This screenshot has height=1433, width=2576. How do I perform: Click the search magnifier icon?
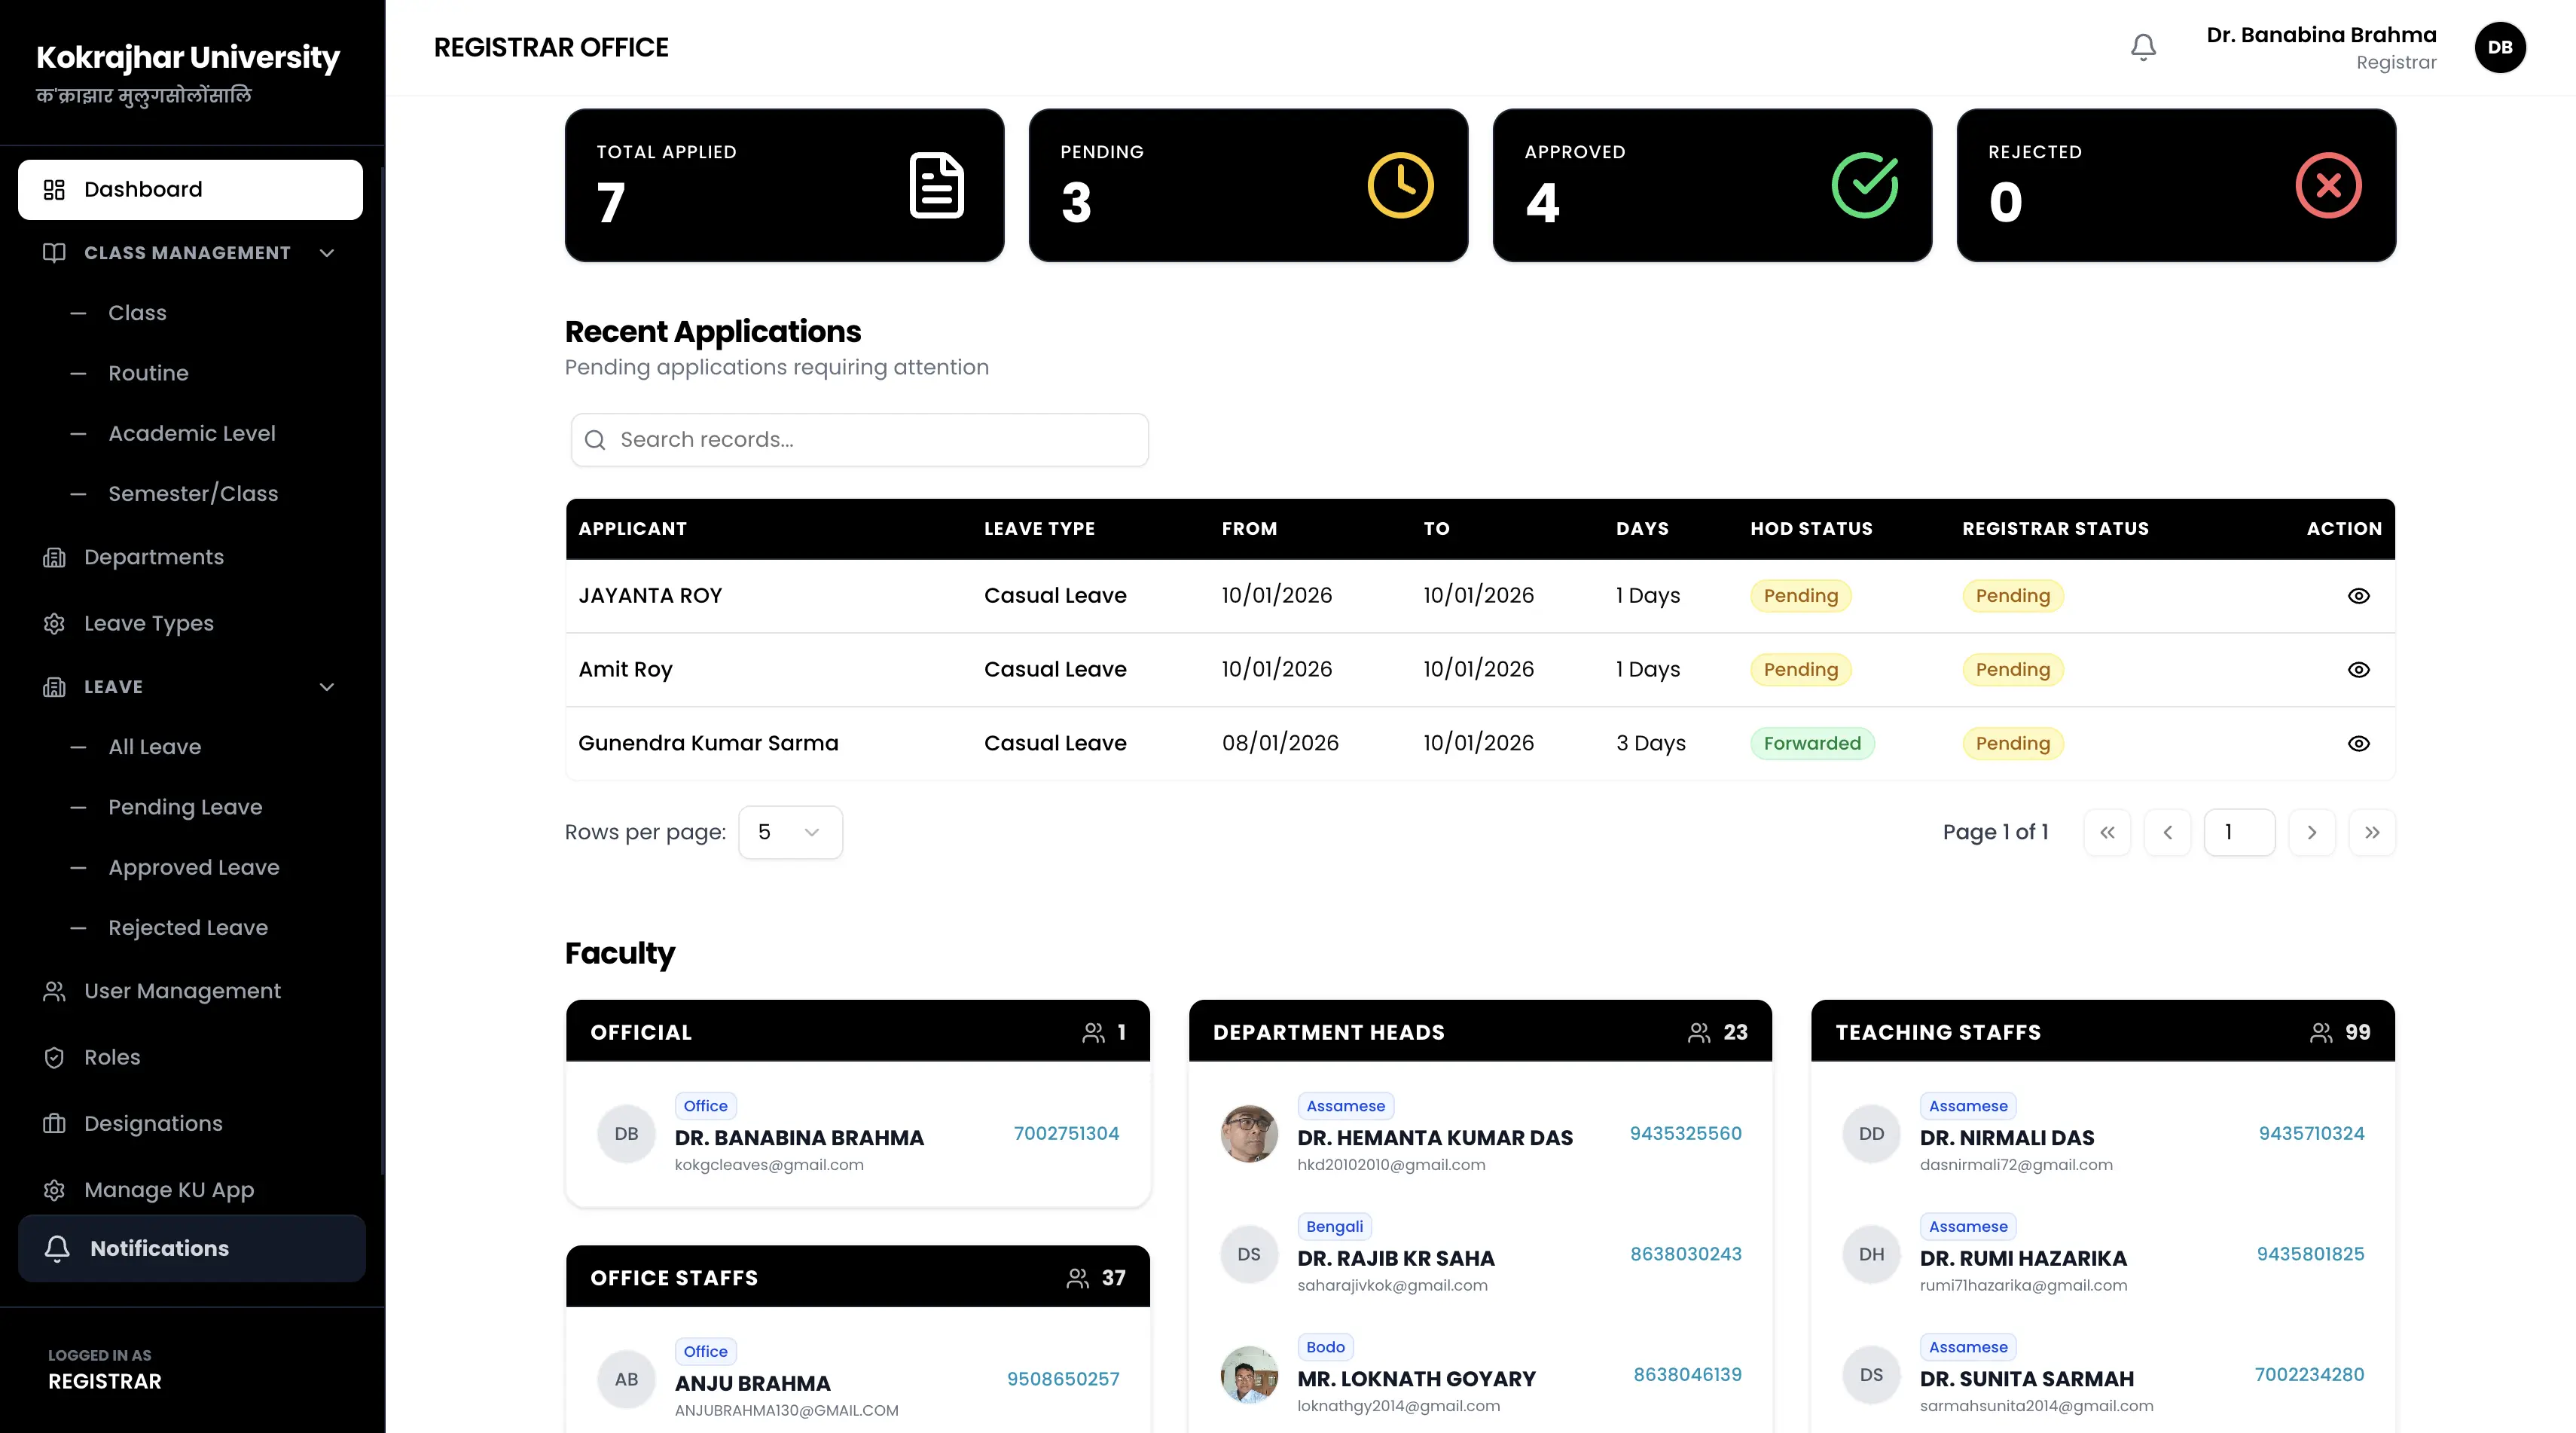(x=595, y=440)
